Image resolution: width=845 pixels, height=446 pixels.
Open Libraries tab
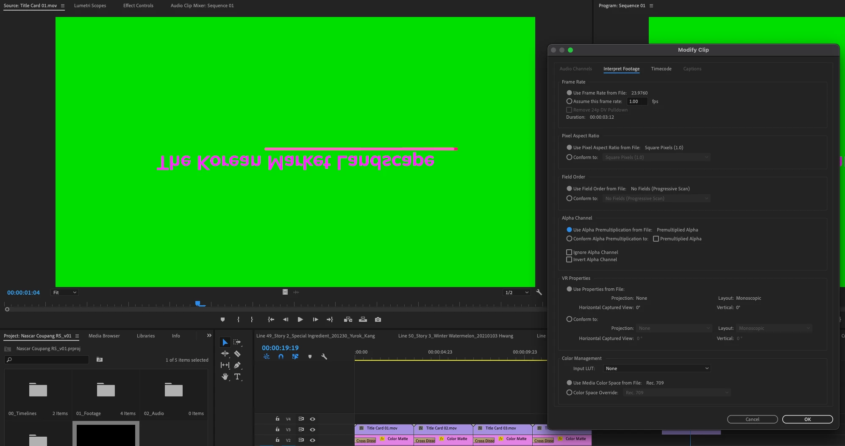coord(146,336)
